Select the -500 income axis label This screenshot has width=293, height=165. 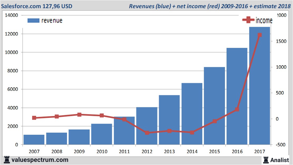coord(281,145)
